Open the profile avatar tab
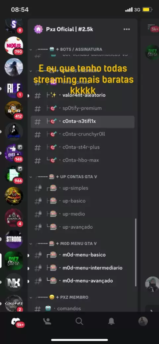 (143, 321)
